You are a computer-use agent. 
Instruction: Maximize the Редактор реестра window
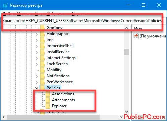click(144, 5)
